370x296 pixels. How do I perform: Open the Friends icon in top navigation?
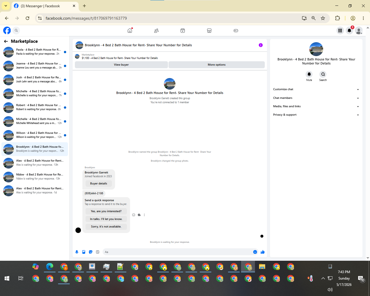[x=156, y=31]
